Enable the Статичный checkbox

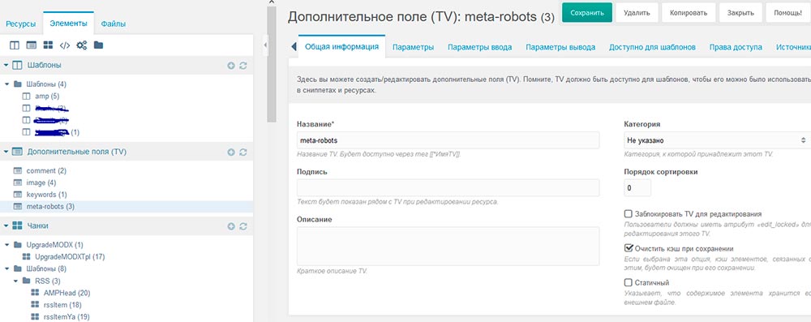(x=629, y=282)
